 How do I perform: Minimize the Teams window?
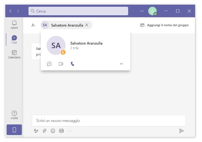click(x=166, y=11)
